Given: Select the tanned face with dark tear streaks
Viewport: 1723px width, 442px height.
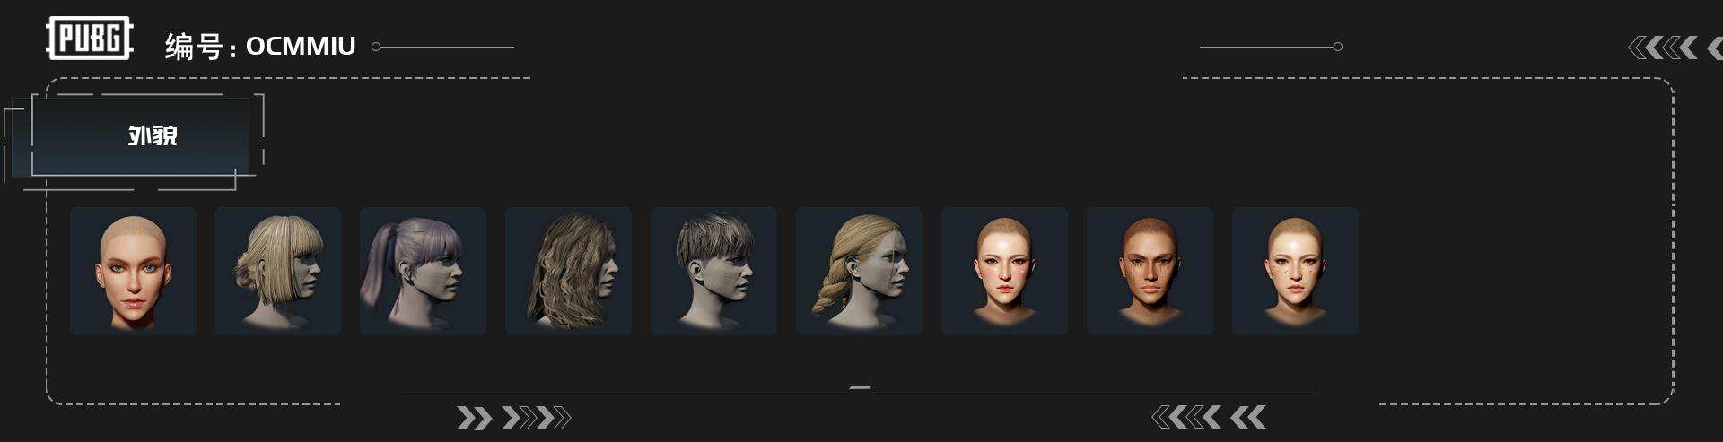Looking at the screenshot, I should click(1150, 272).
